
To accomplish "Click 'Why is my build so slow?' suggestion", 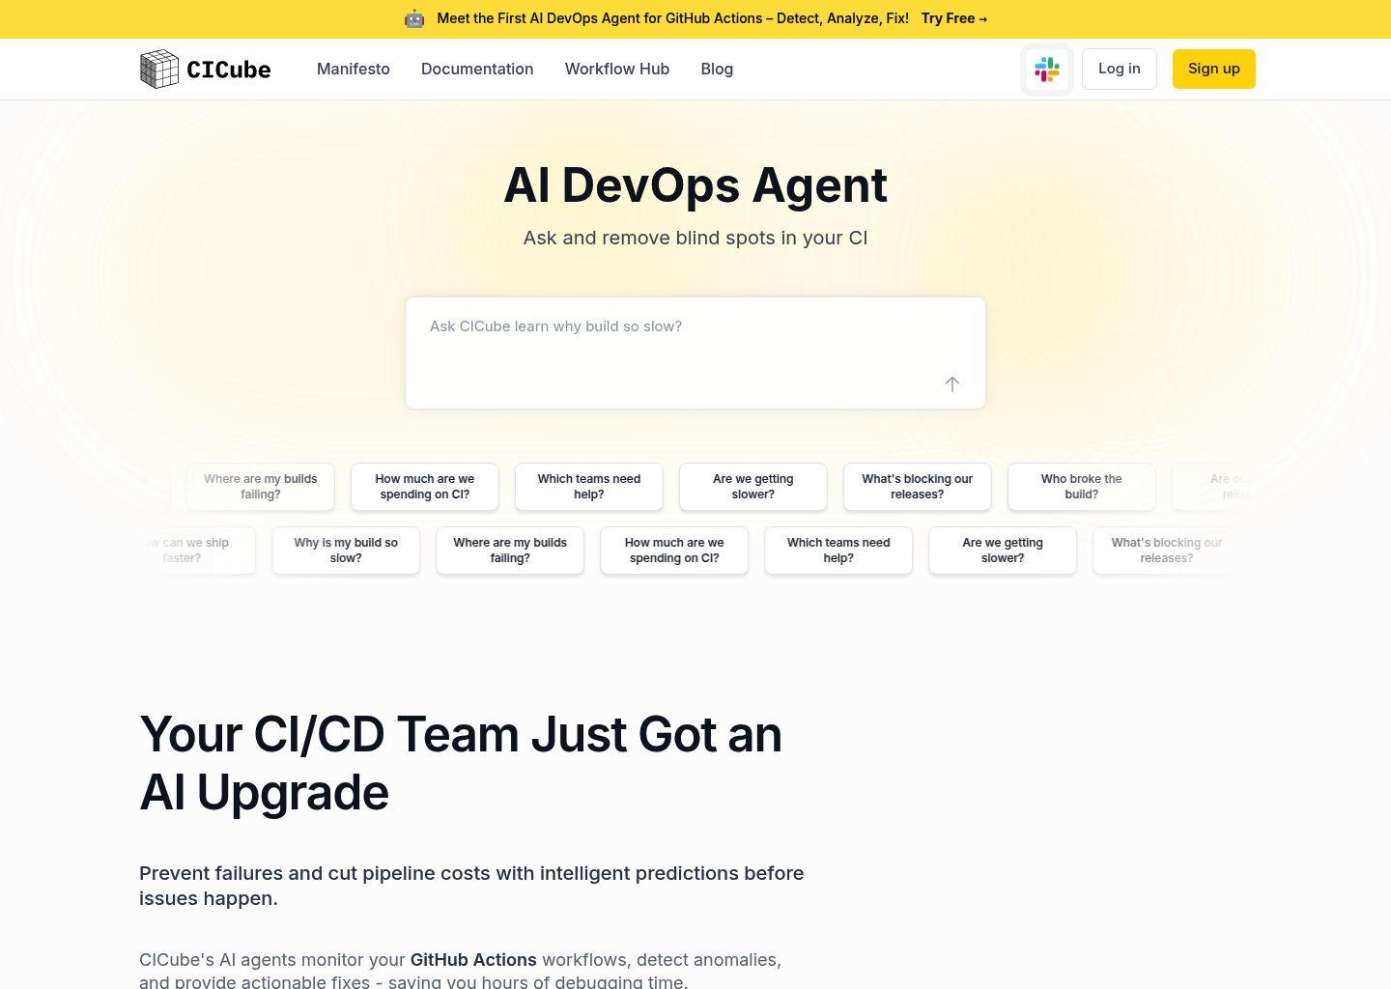I will tap(345, 551).
